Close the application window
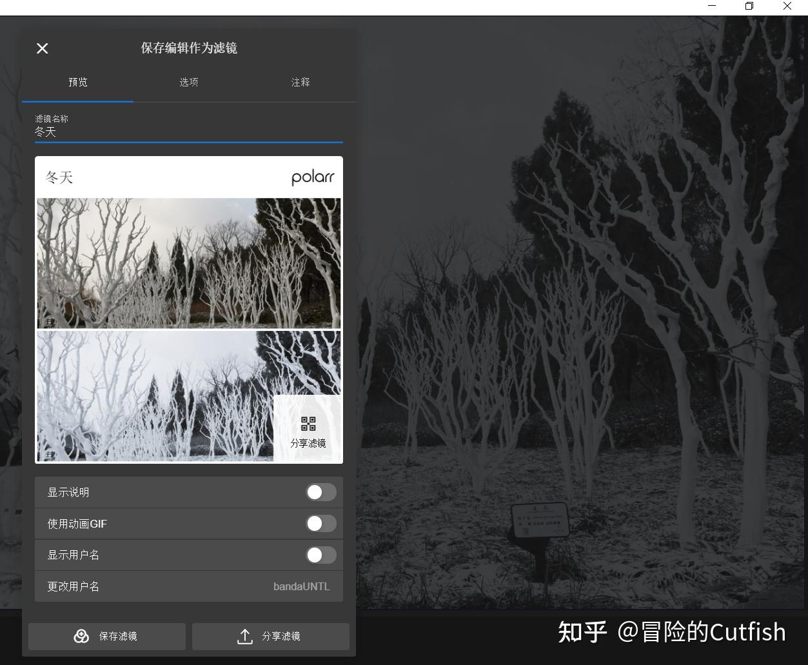Viewport: 808px width, 665px height. coord(787,6)
